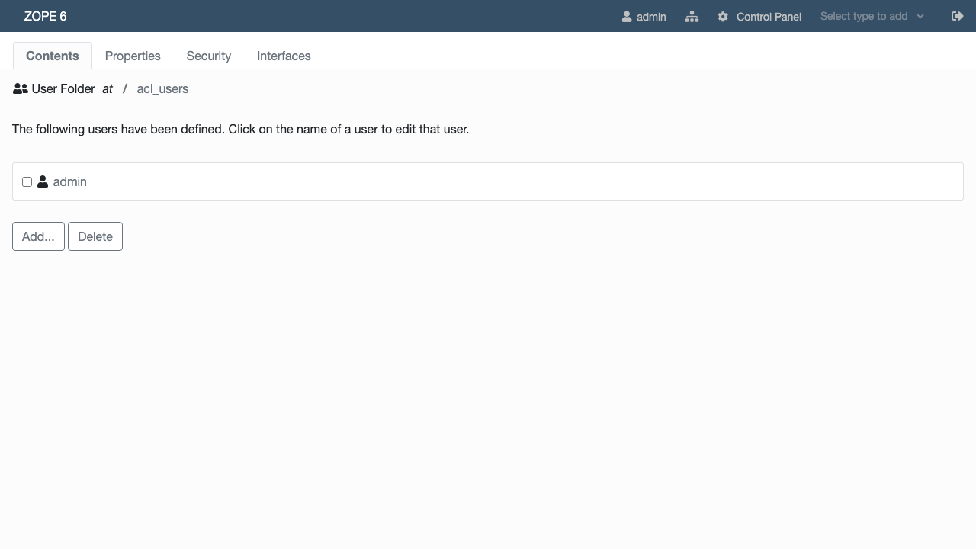Click the User Folder group icon
The height and width of the screenshot is (549, 976).
click(x=21, y=88)
